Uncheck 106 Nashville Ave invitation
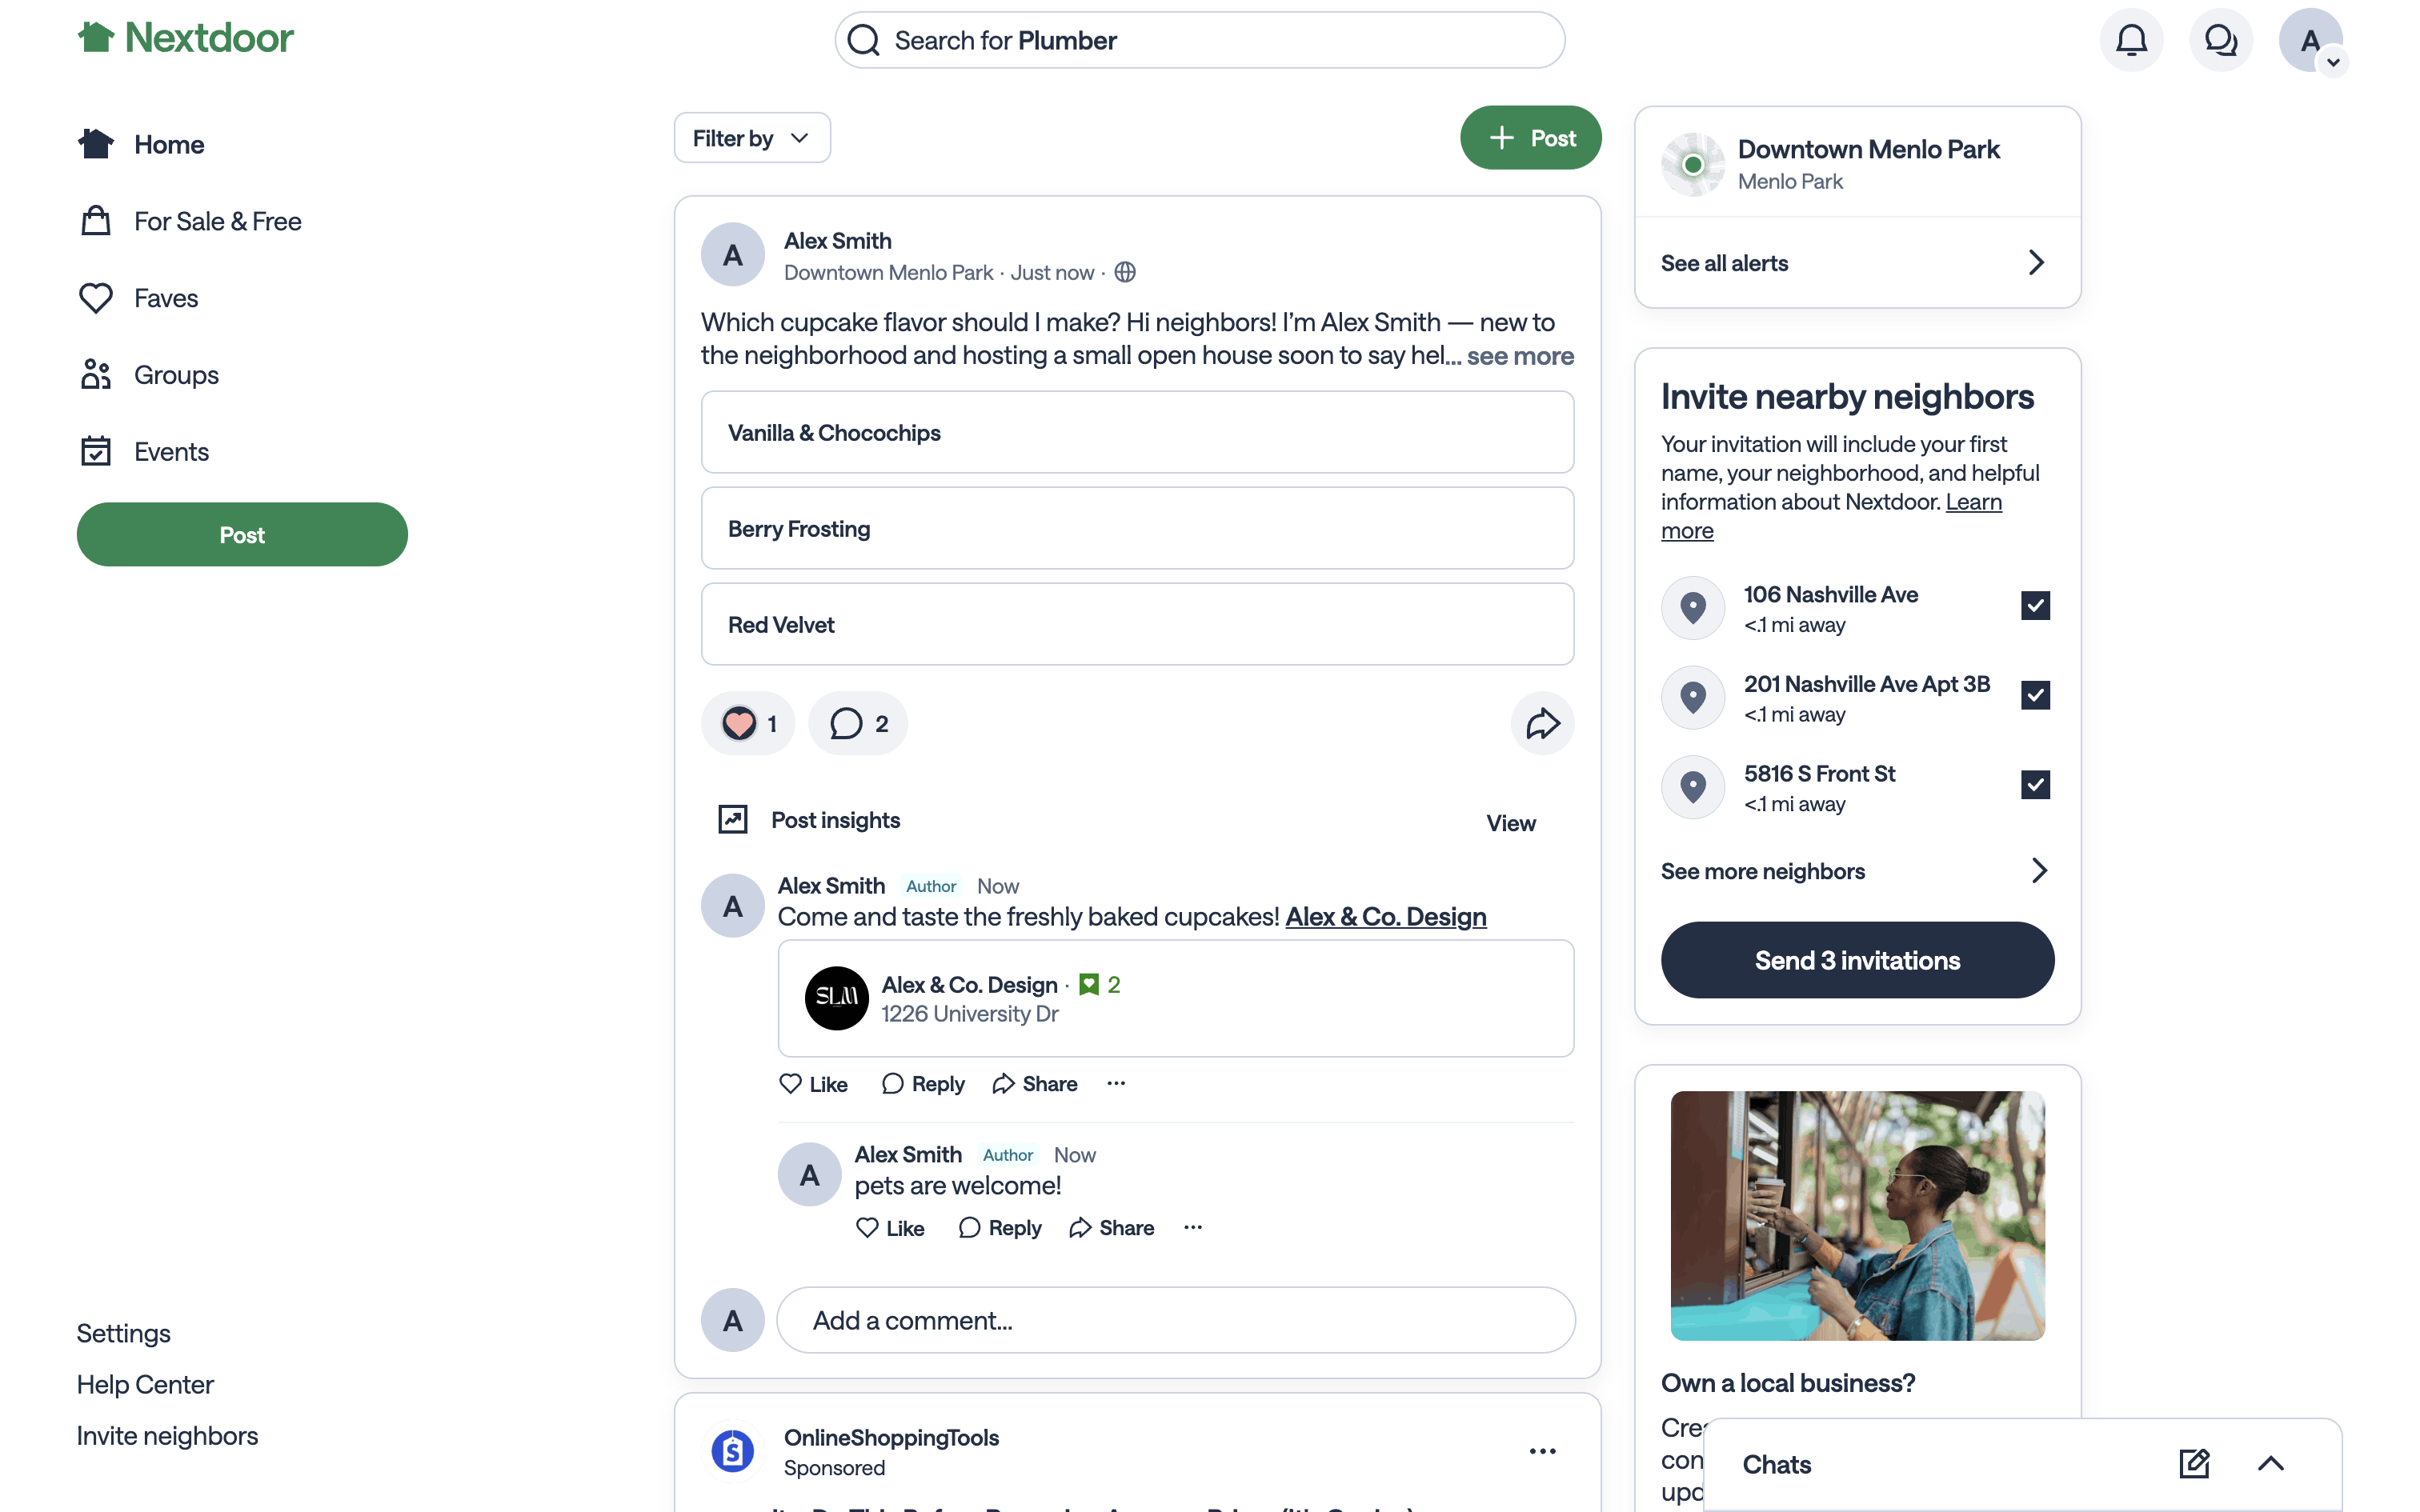The height and width of the screenshot is (1512, 2420). point(2035,606)
